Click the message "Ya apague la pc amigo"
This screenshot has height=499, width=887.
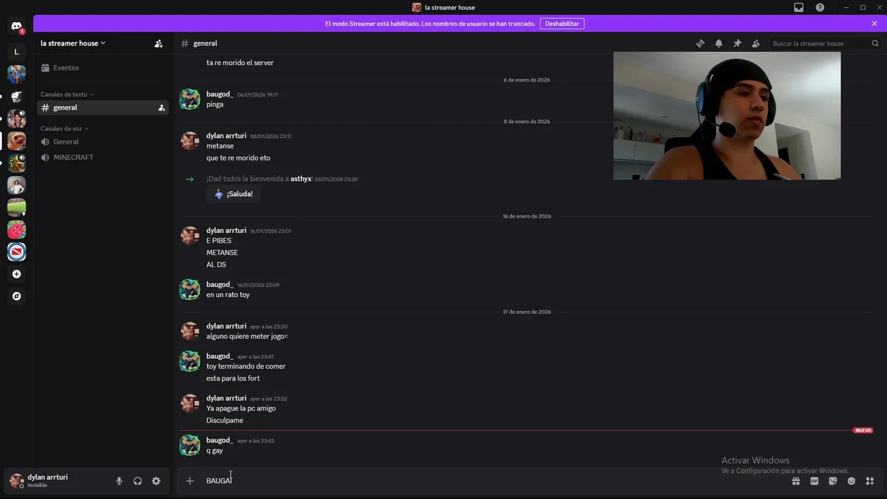coord(241,408)
